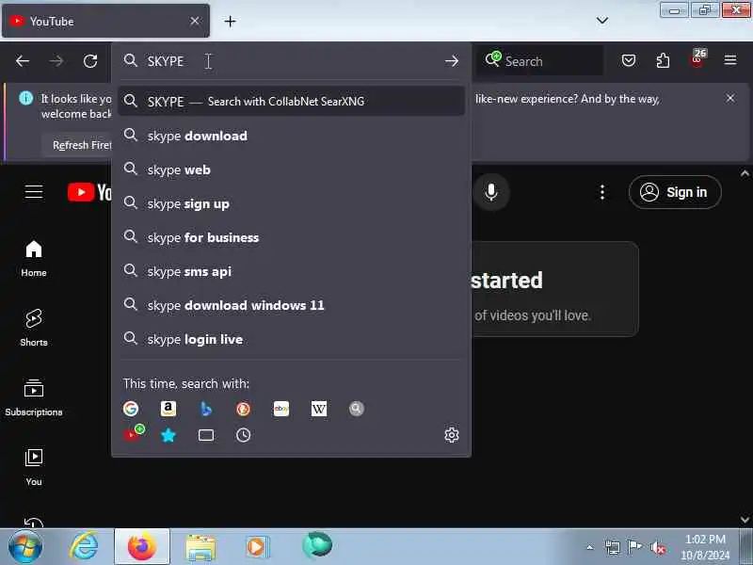Choose suggestion skype login live
This screenshot has height=565, width=753.
(291, 339)
